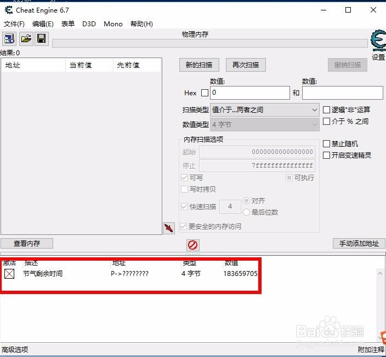Click the red prohibited-circle clear icon

point(192,245)
